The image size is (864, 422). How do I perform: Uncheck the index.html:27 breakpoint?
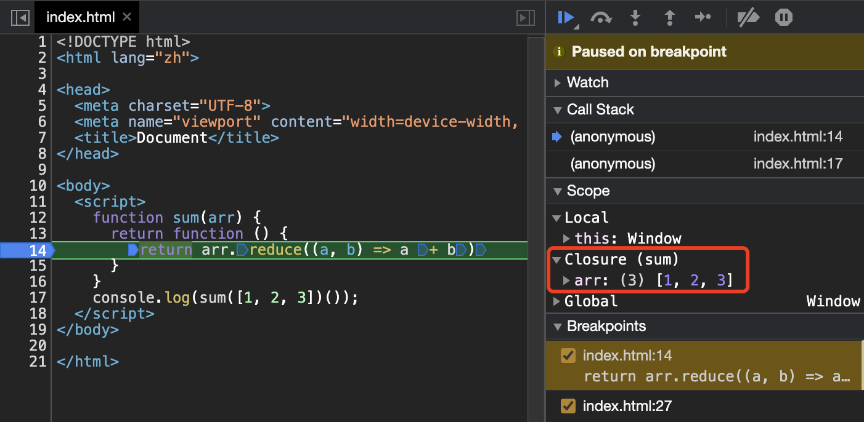click(568, 406)
